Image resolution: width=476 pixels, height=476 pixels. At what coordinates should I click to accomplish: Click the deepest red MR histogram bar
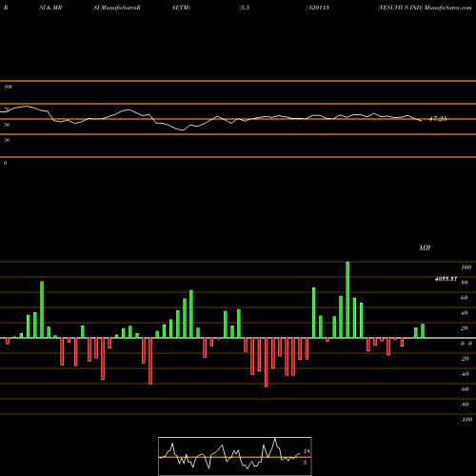click(x=266, y=363)
